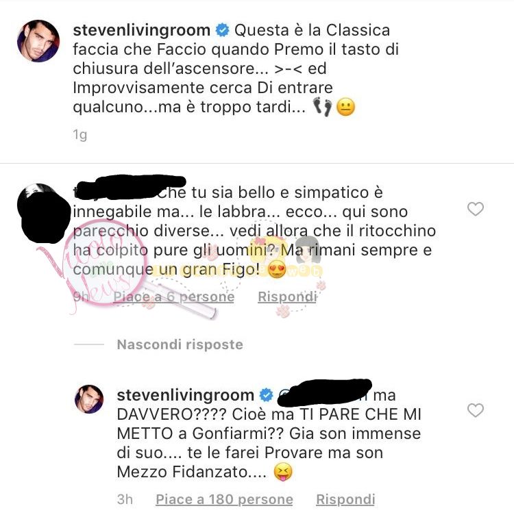Open stevenlivingroom's small avatar in the reply
This screenshot has width=514, height=528.
[89, 399]
